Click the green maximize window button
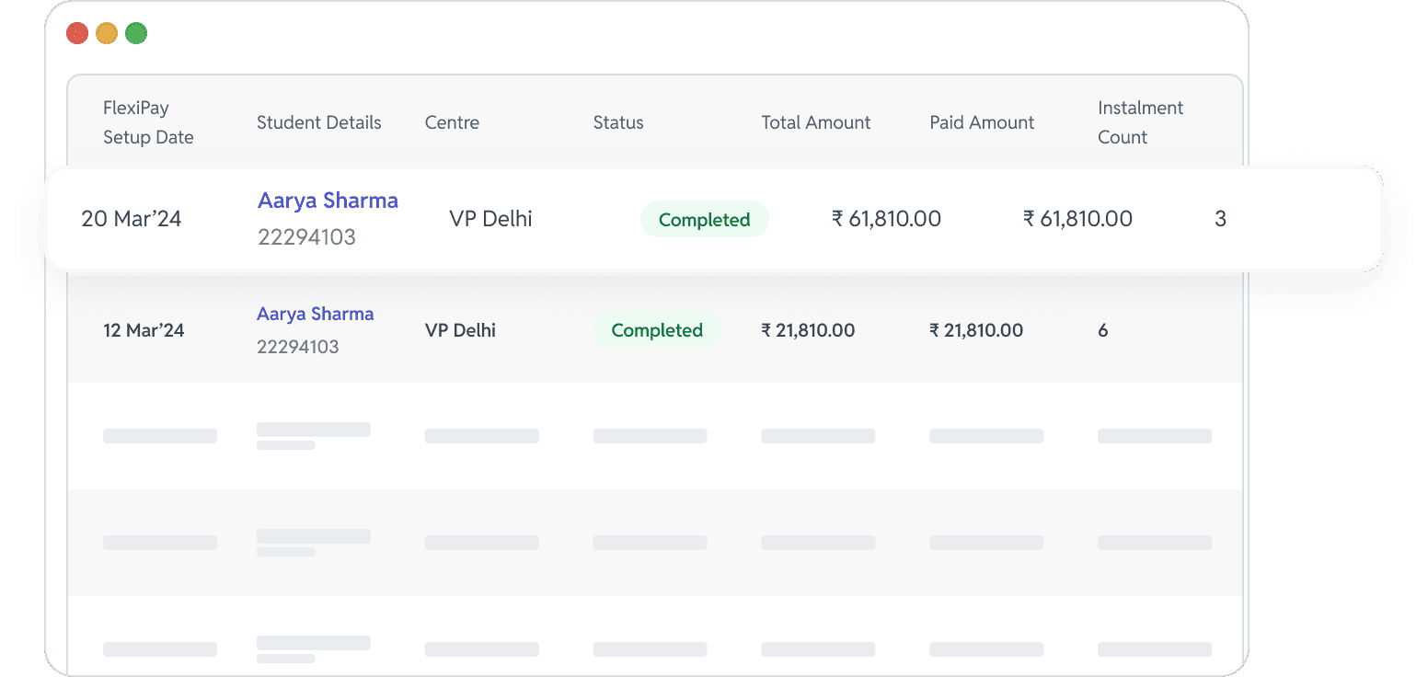This screenshot has width=1428, height=677. 136,34
